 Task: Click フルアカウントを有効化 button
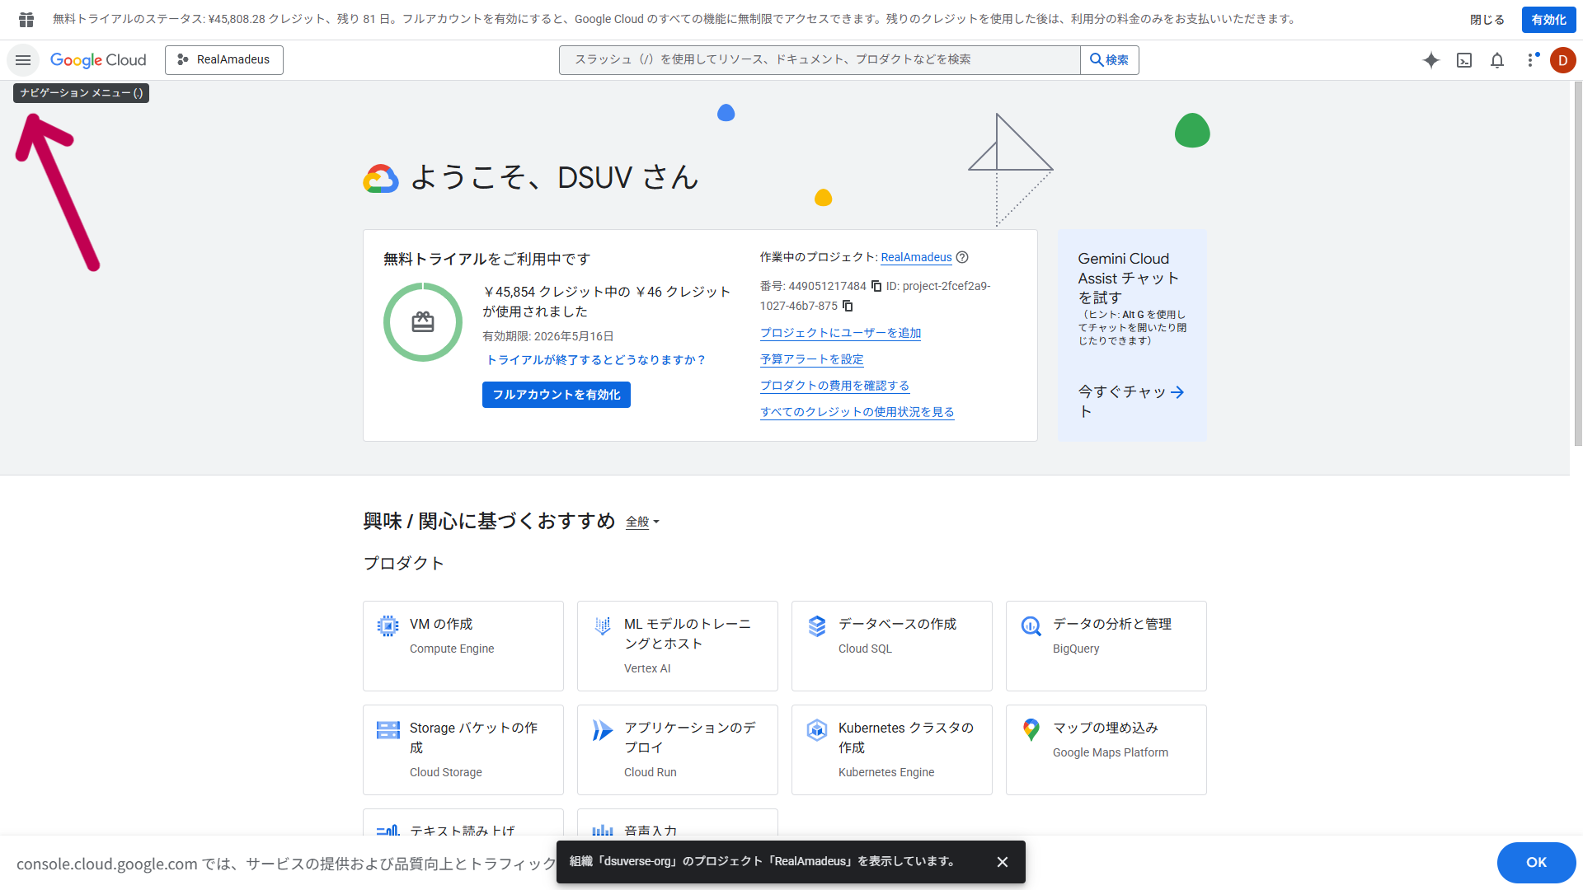coord(557,395)
